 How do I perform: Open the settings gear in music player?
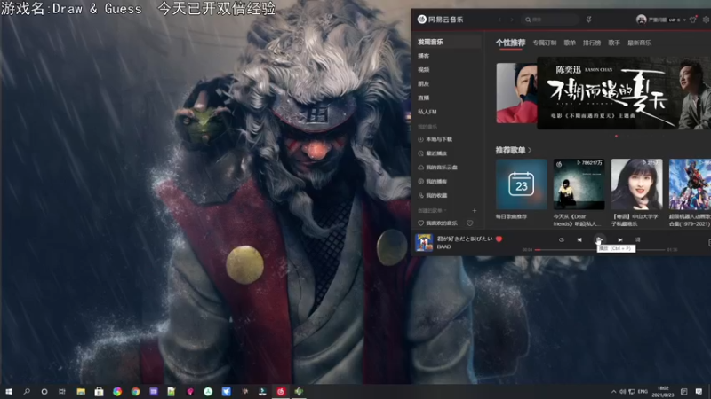pos(706,20)
